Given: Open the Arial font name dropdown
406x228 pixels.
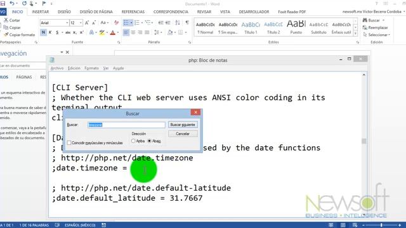Looking at the screenshot, I should [67, 23].
